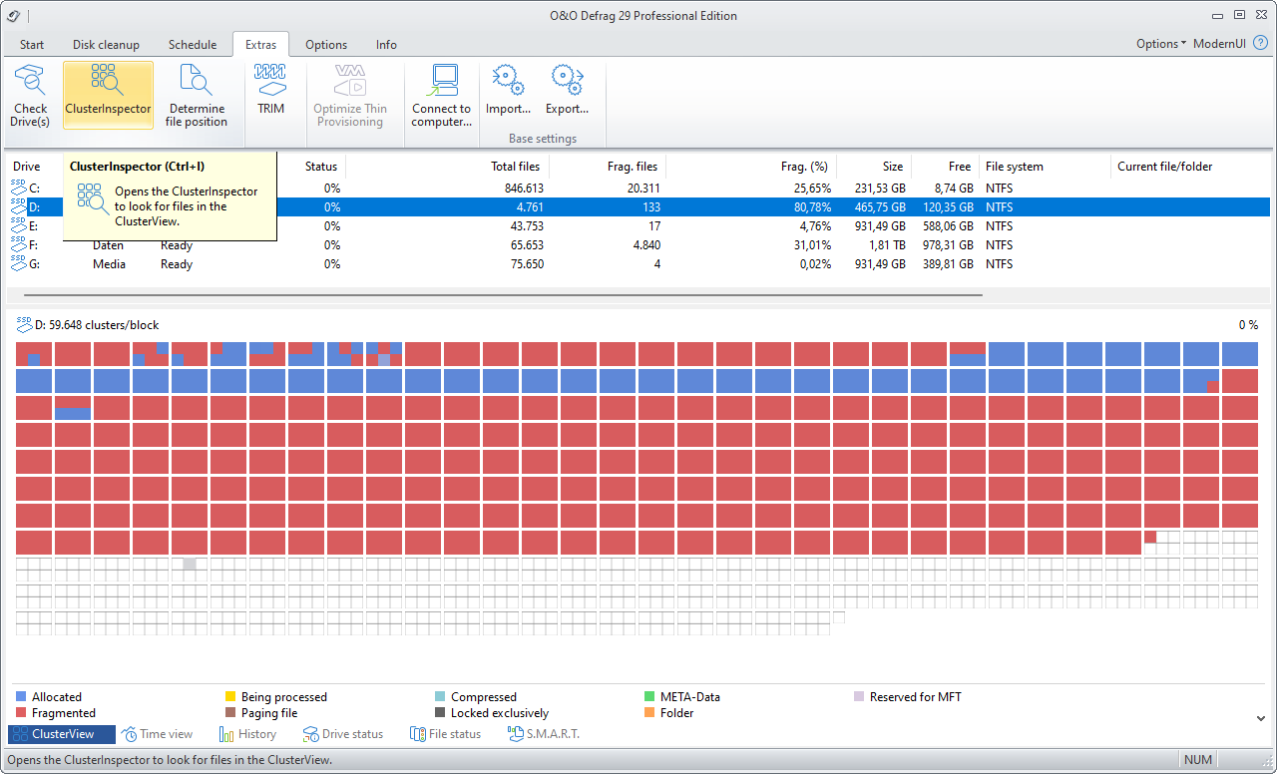Open Connect to computer
Viewport: 1277px width, 774px height.
point(441,95)
